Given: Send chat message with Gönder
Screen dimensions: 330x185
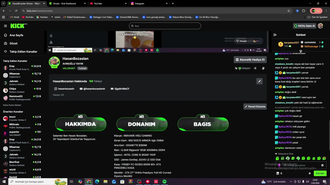Looking at the screenshot, I should pos(320,173).
